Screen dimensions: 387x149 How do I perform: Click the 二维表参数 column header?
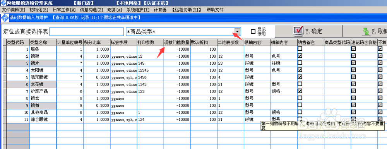pyautogui.click(x=231, y=42)
